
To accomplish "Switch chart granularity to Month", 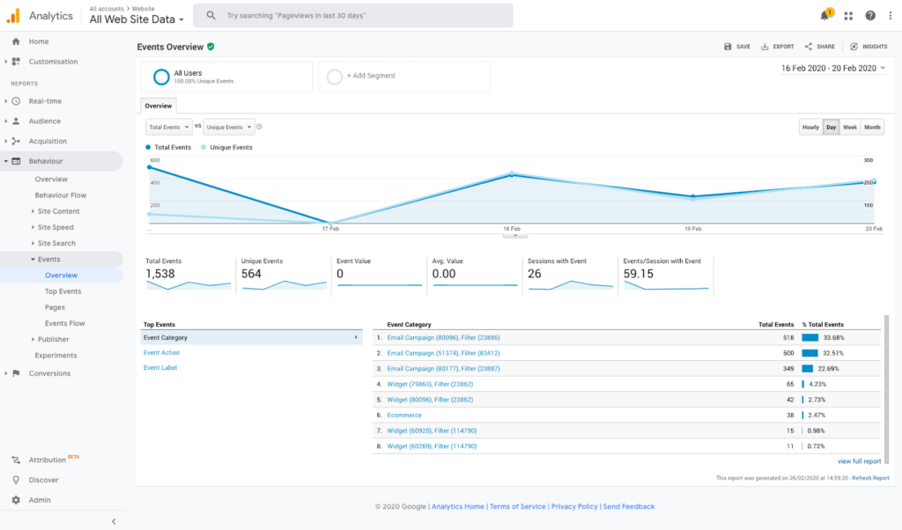I will 872,127.
